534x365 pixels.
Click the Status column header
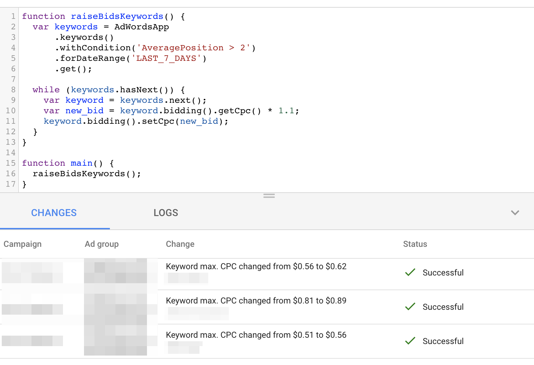pos(415,244)
